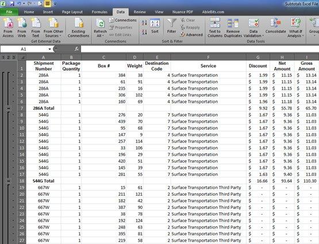Click the Properties button in Connections group
The height and width of the screenshot is (244, 319).
[x=121, y=28]
